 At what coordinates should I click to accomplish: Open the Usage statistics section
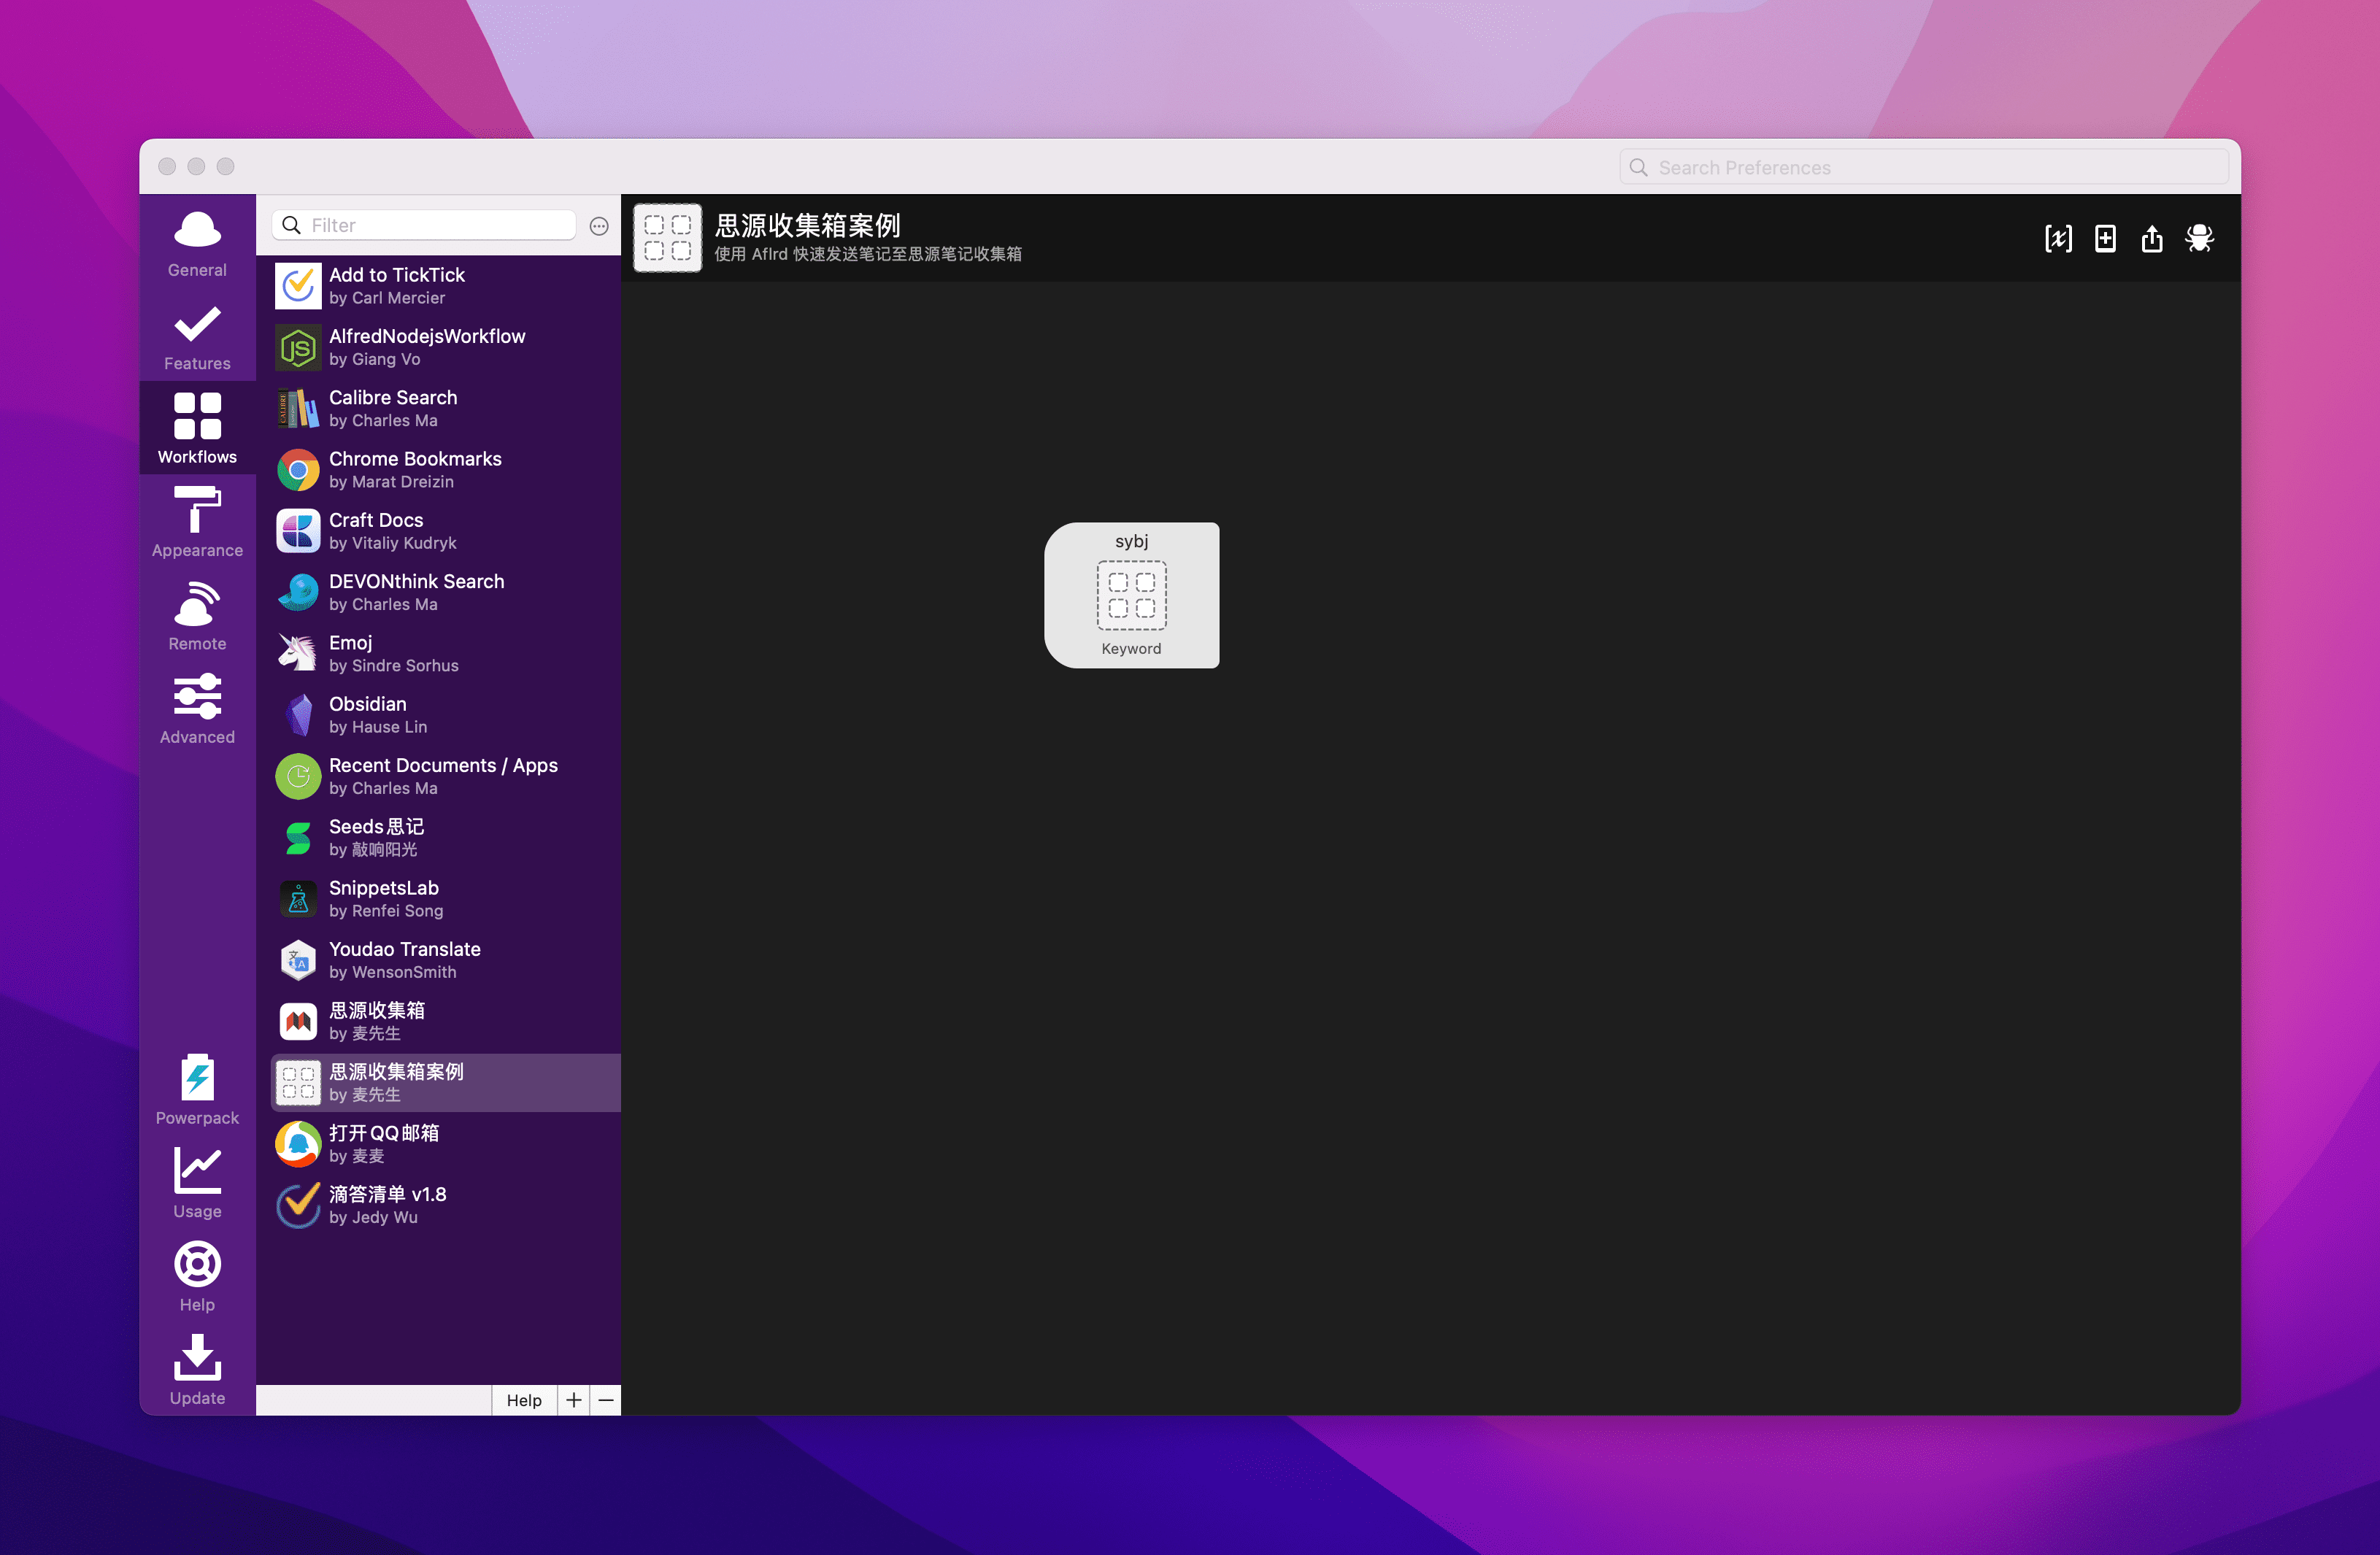pos(197,1183)
